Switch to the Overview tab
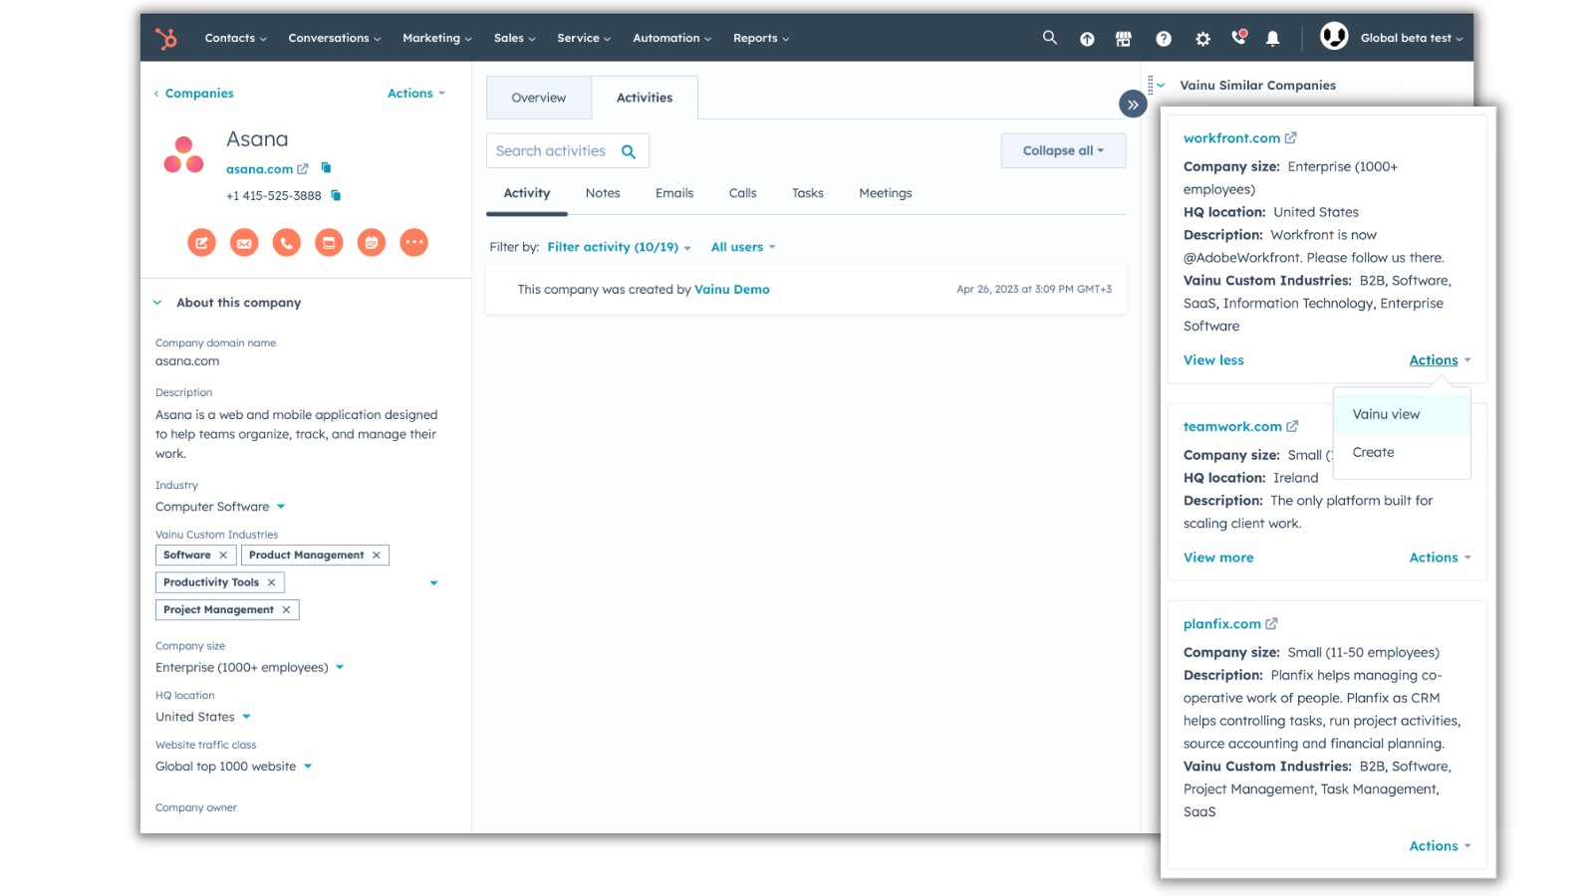Viewport: 1594px width, 896px height. click(538, 98)
